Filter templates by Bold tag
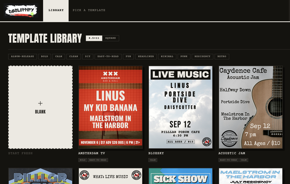 [44, 56]
